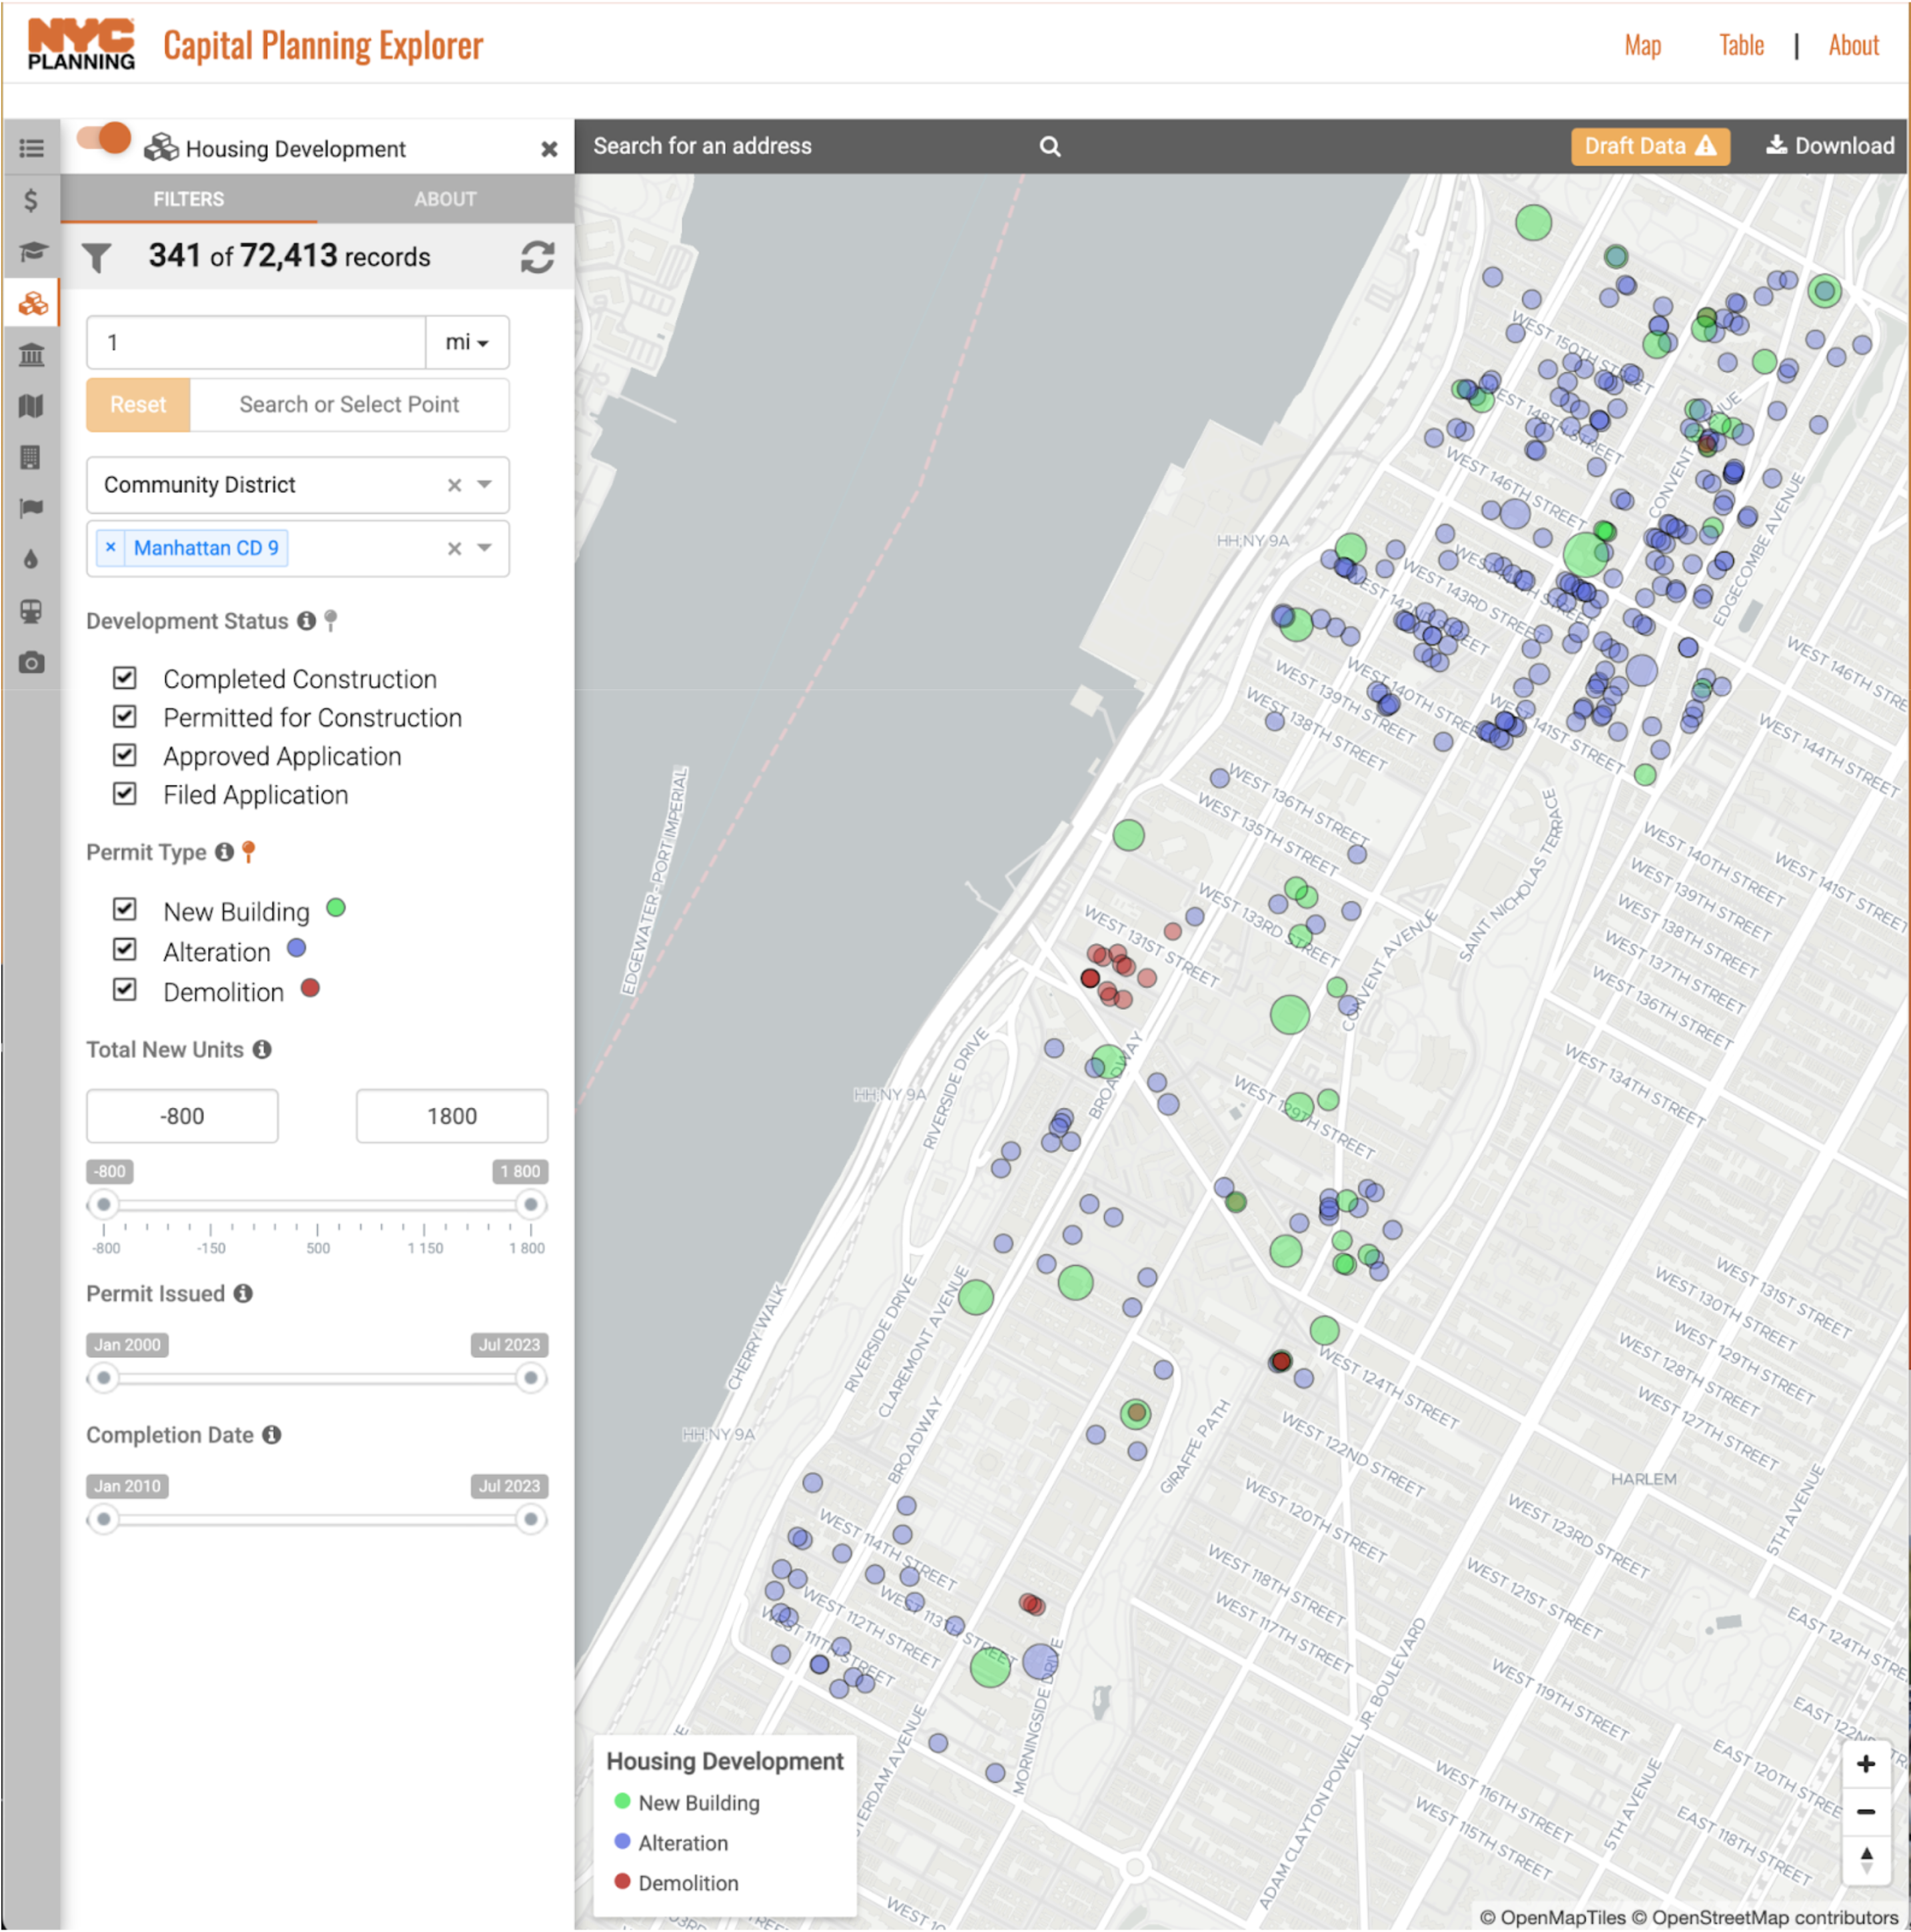Expand the Manhattan CD 9 dropdown arrow
Image resolution: width=1911 pixels, height=1932 pixels.
point(485,547)
